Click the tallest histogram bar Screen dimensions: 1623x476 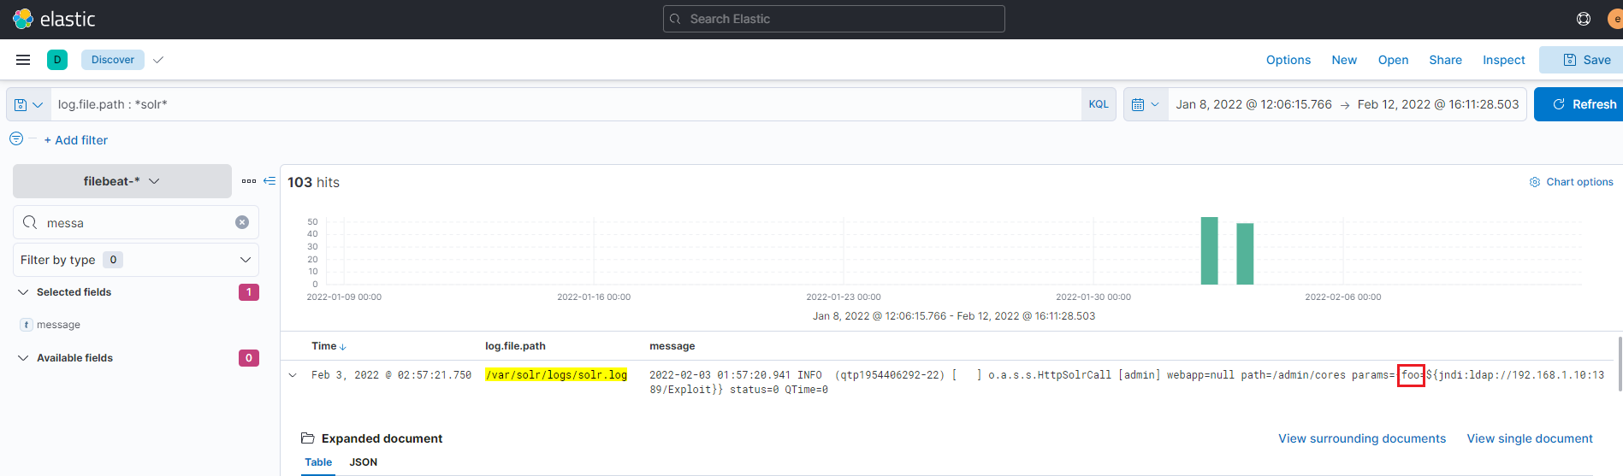(1209, 250)
